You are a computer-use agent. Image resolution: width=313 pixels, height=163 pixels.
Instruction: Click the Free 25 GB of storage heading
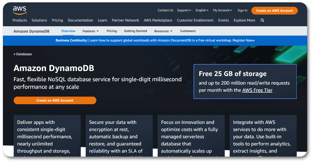233,74
